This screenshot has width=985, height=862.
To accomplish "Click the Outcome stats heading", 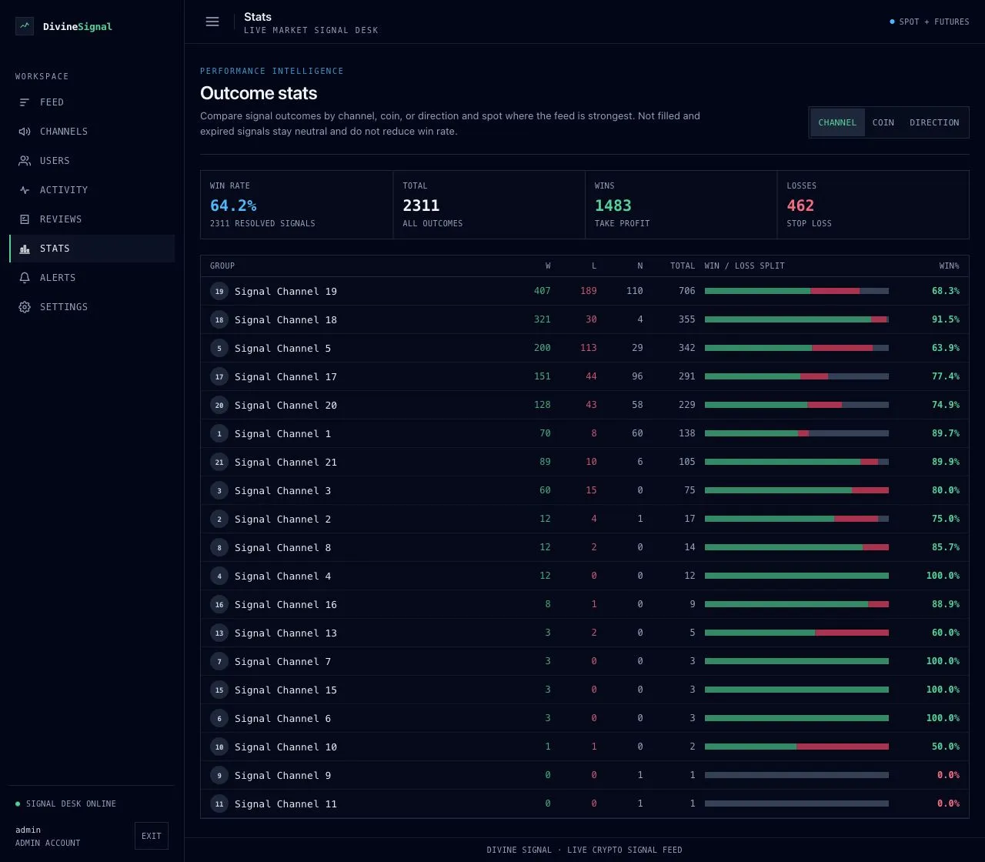I will (259, 93).
